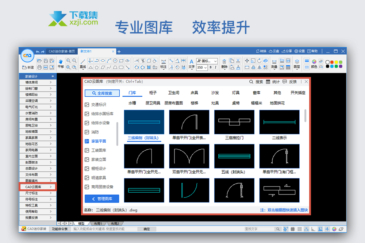The image size is (365, 243).
Task: Expand the 尺寸标注 sidebar item
Action: [38, 193]
